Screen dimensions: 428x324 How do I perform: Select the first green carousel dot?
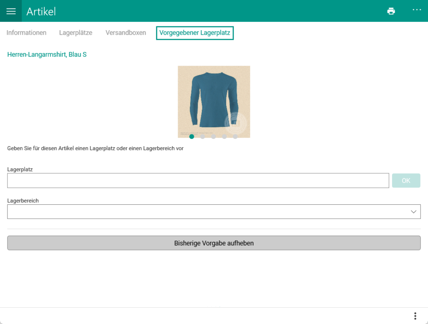click(192, 136)
